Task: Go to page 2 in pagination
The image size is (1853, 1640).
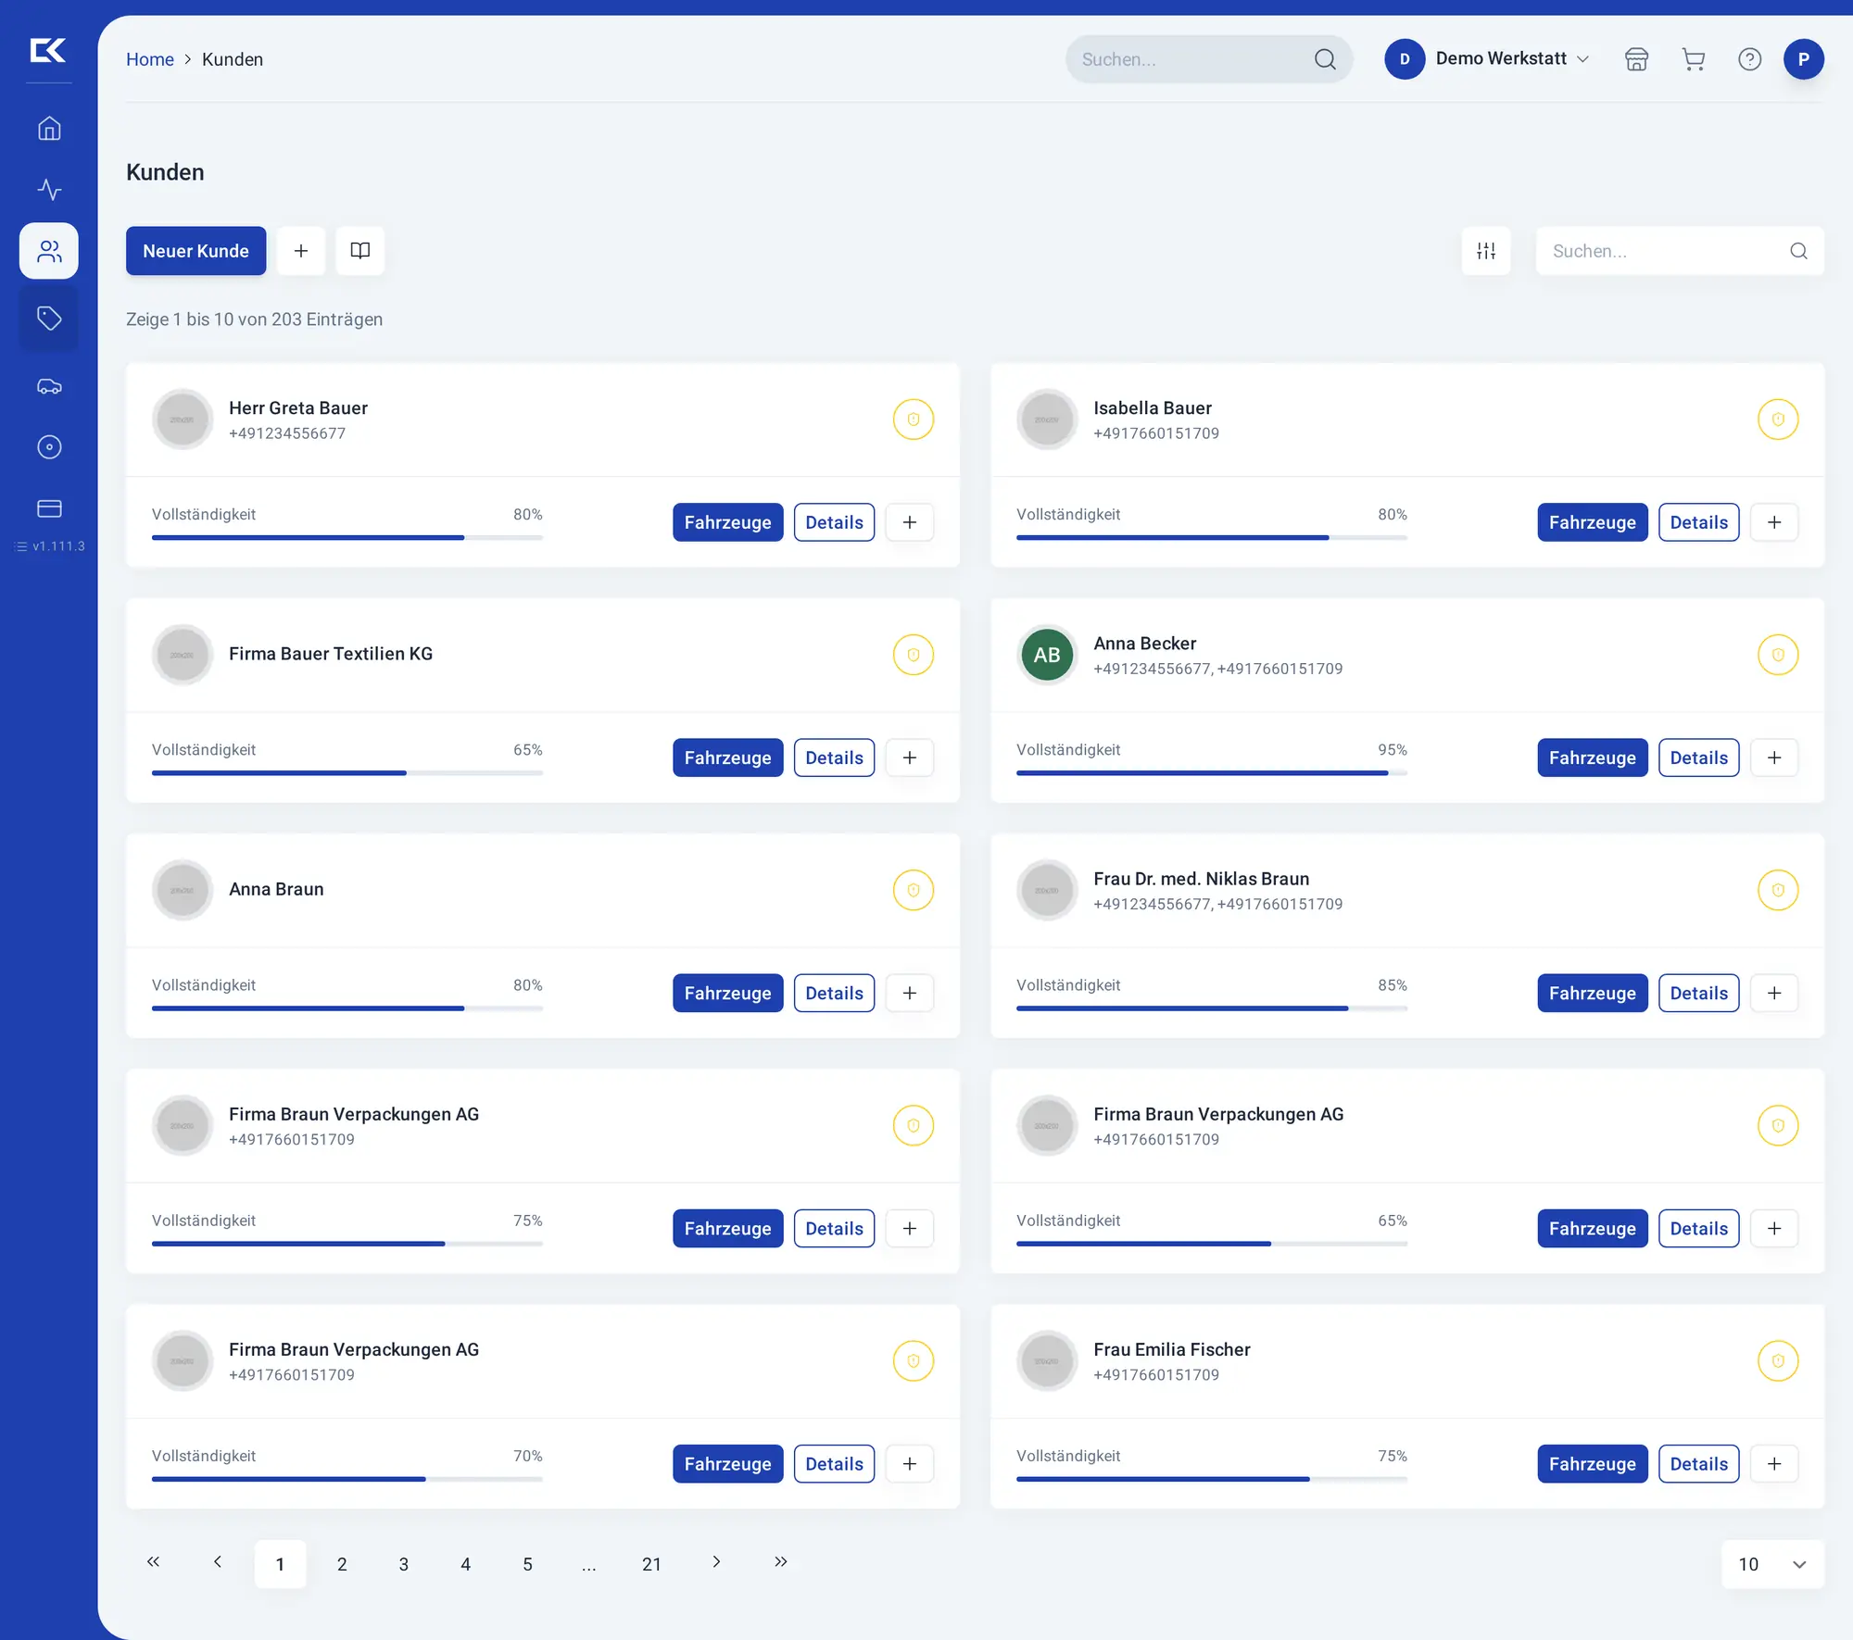Action: [342, 1564]
